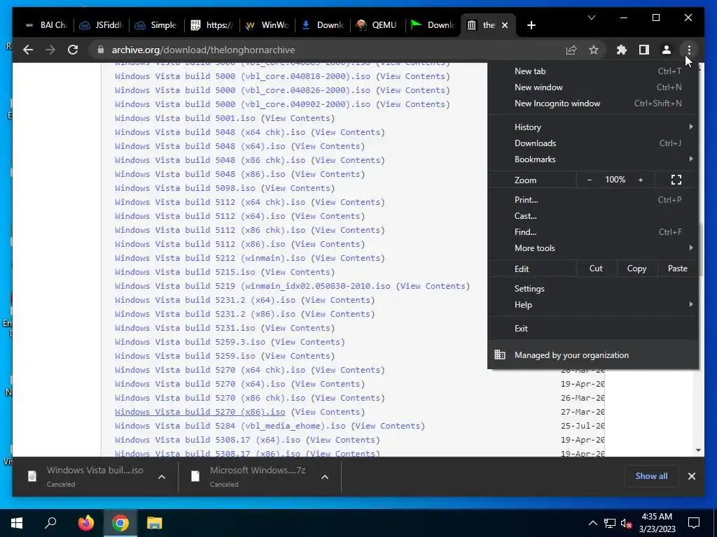Decrease zoom with the minus button
The image size is (717, 537).
click(590, 180)
